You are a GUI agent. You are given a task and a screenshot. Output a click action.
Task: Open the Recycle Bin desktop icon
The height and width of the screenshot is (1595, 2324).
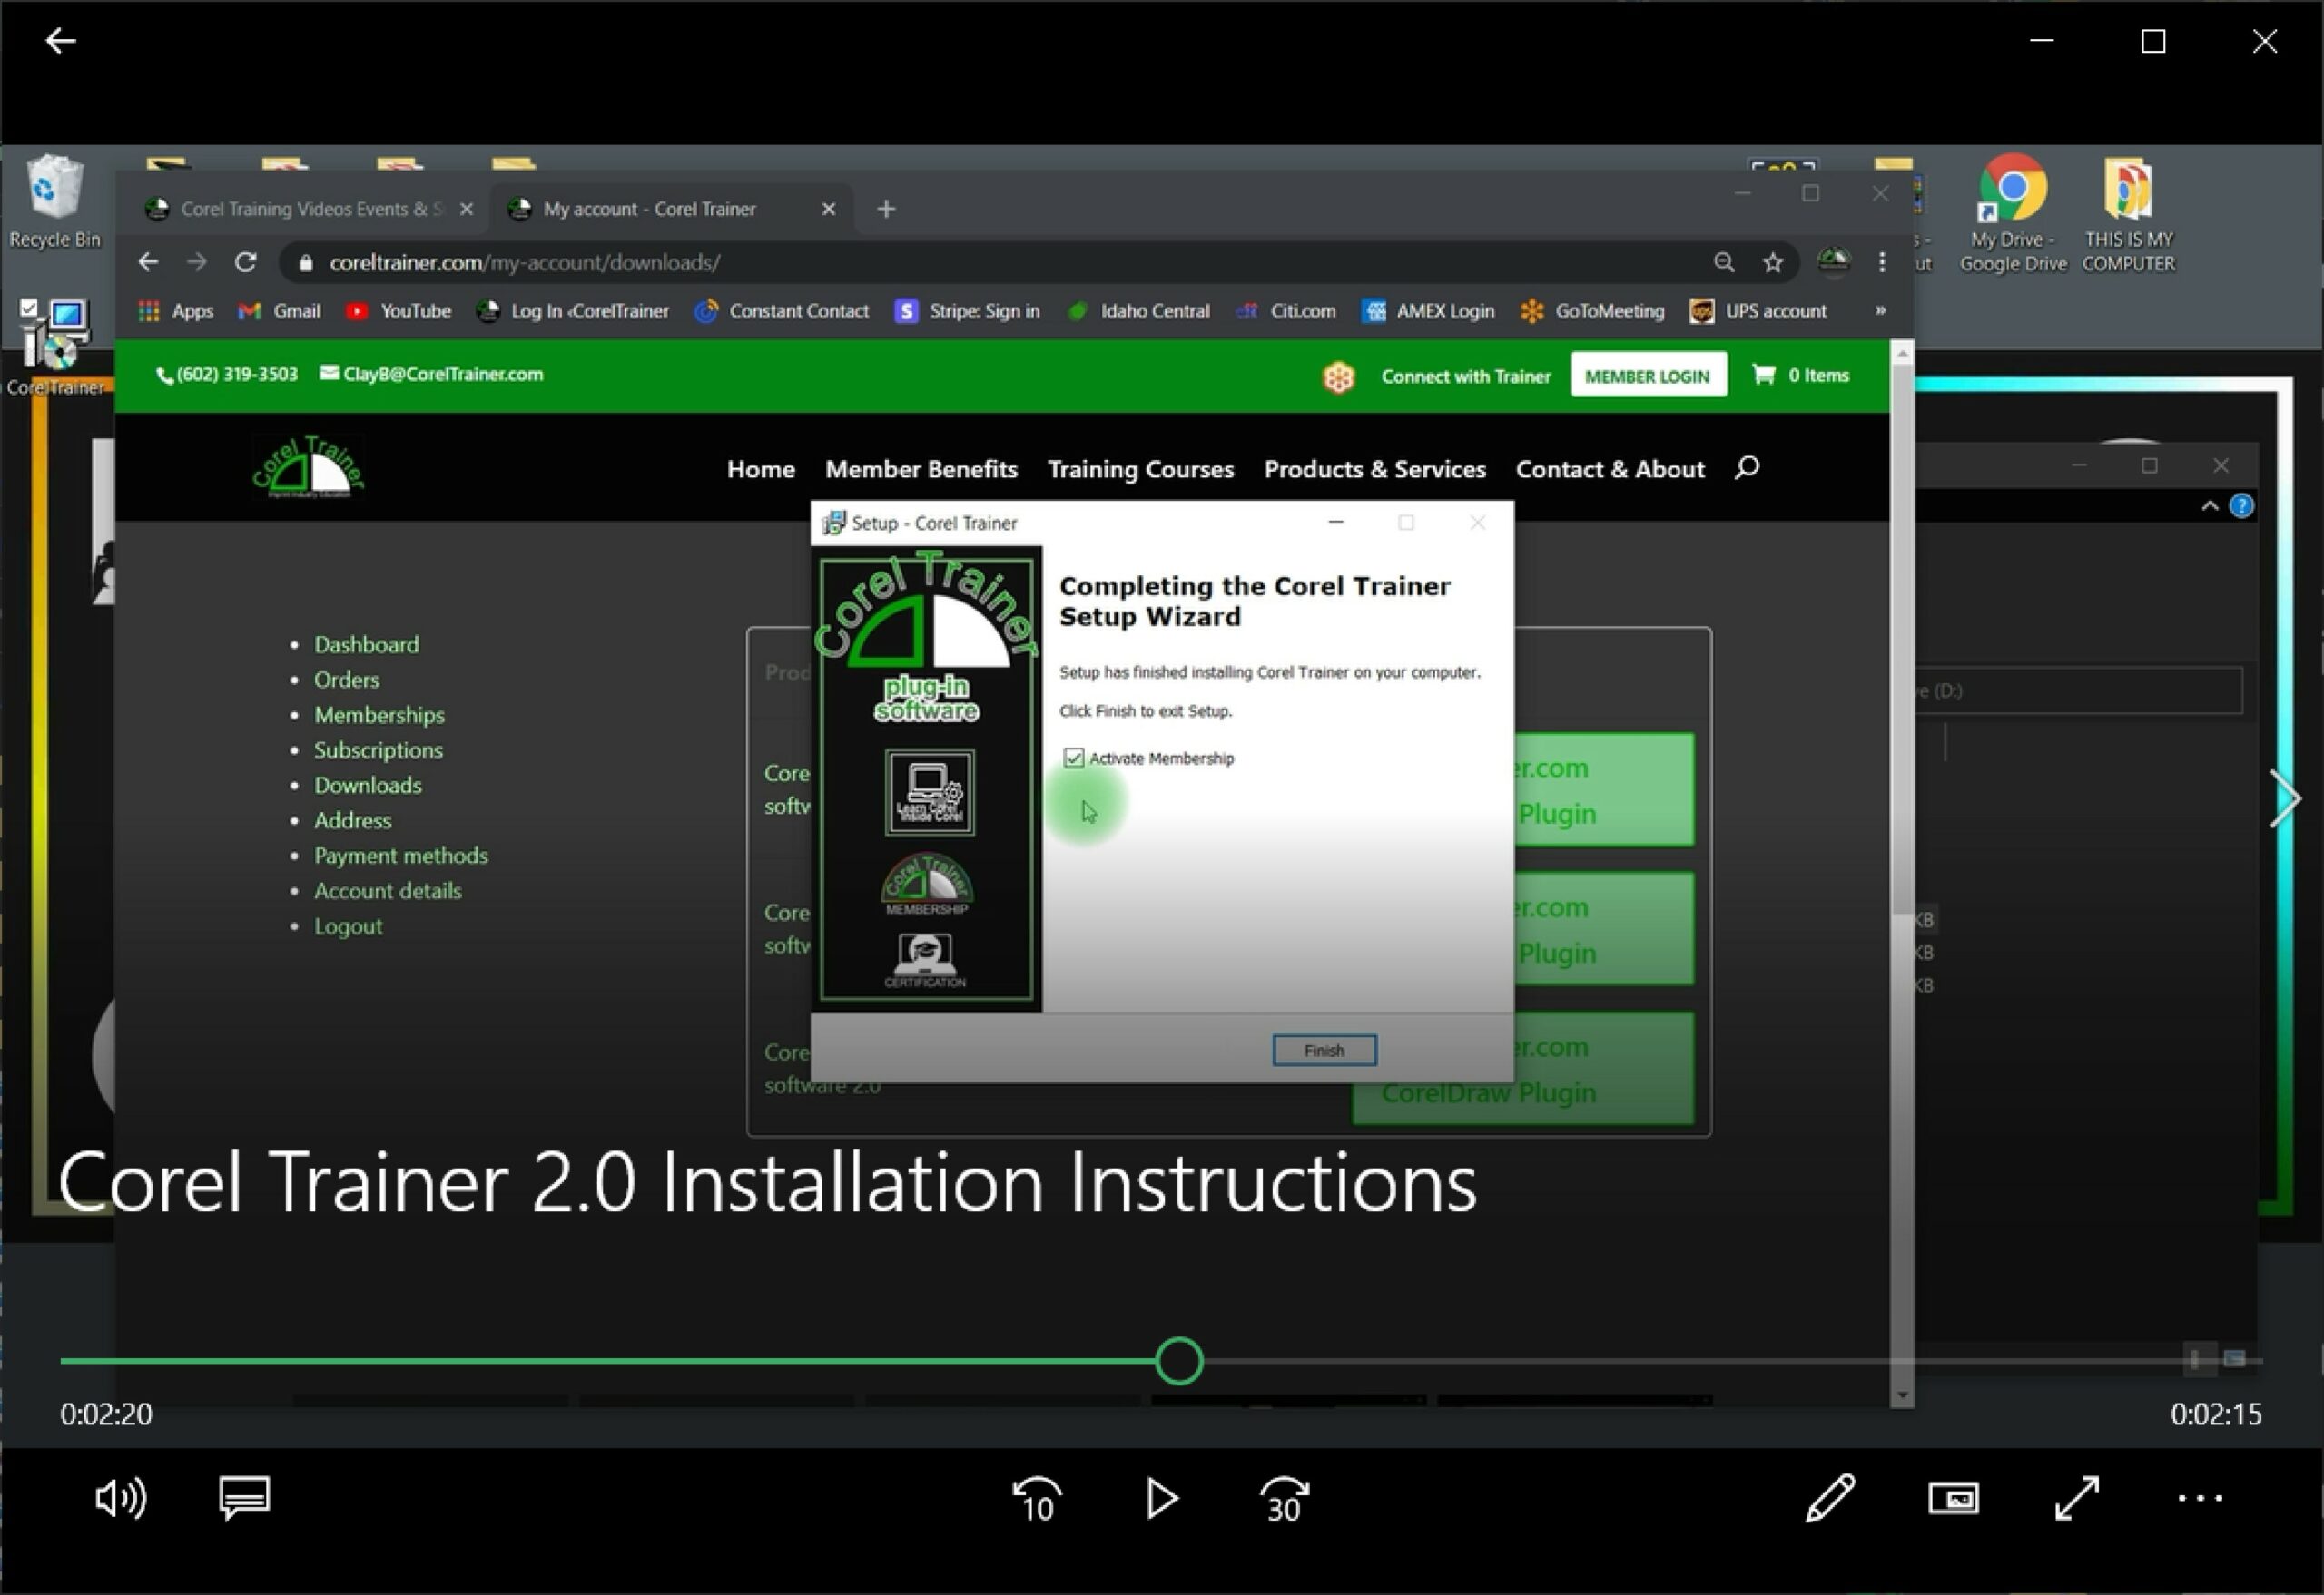pos(55,201)
